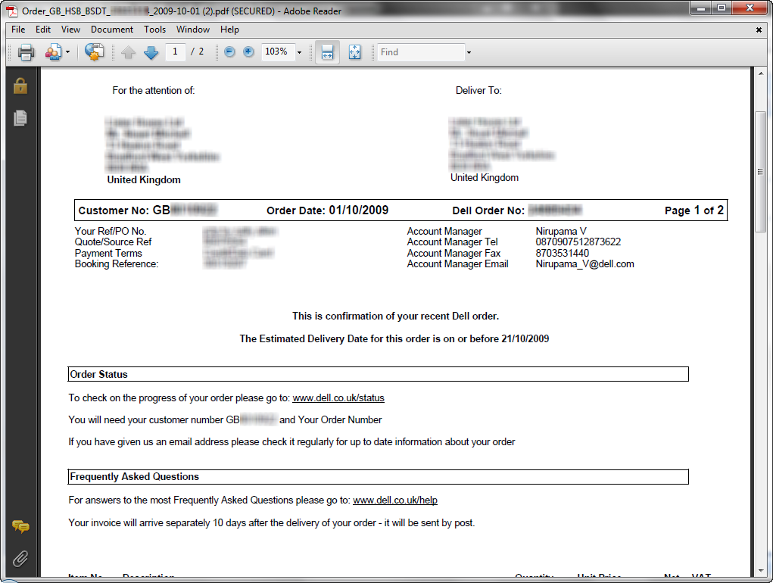This screenshot has height=583, width=773.
Task: Go to next page with down arrow
Action: 151,52
